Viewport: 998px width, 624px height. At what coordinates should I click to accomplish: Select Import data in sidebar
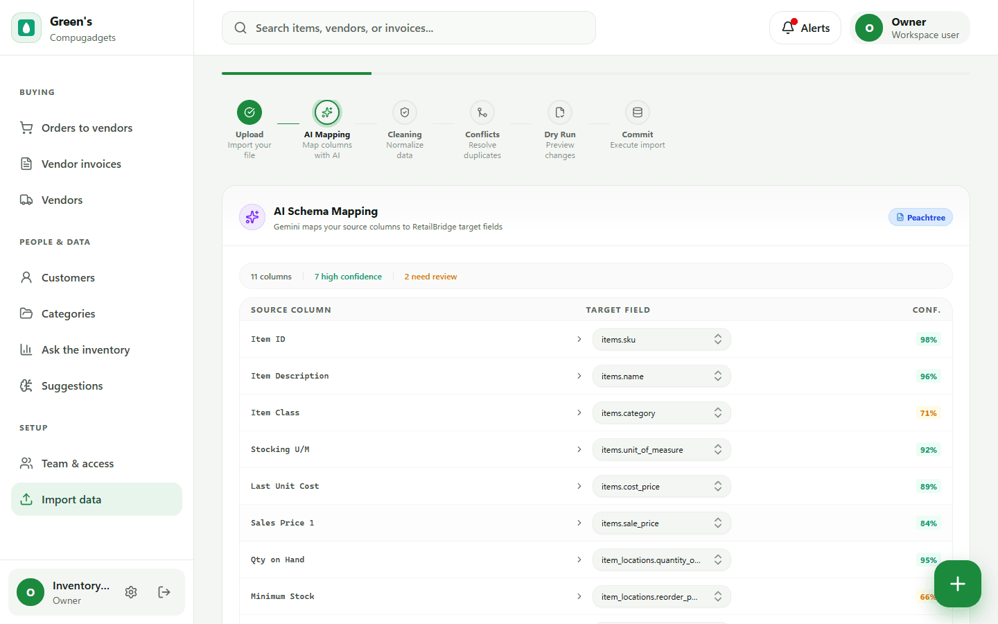tap(96, 499)
